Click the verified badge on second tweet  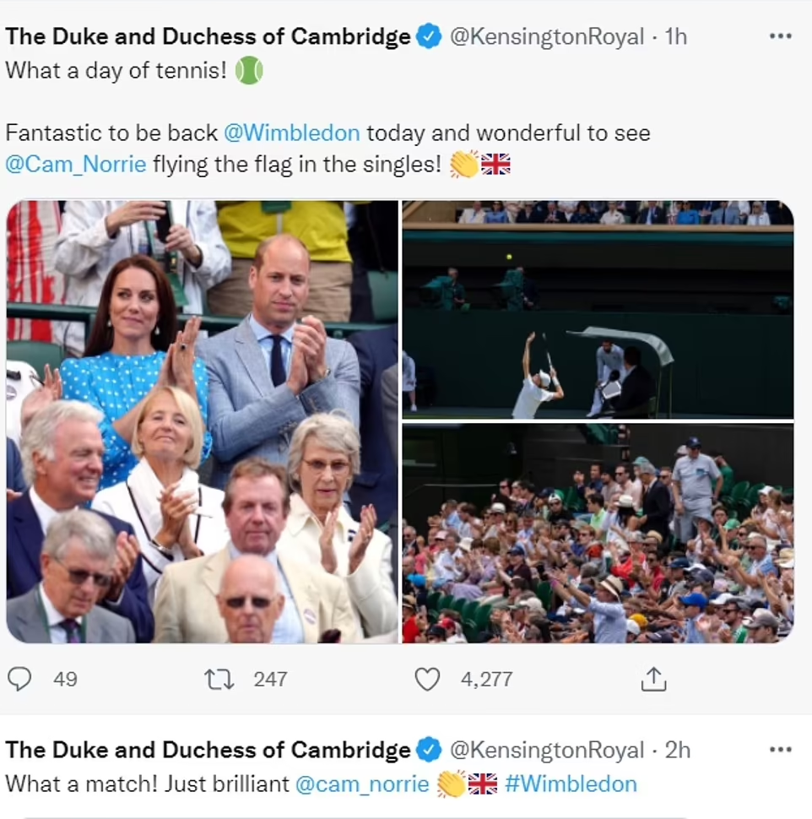click(x=430, y=750)
